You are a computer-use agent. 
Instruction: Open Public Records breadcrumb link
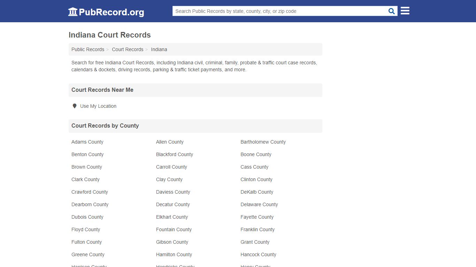[88, 49]
